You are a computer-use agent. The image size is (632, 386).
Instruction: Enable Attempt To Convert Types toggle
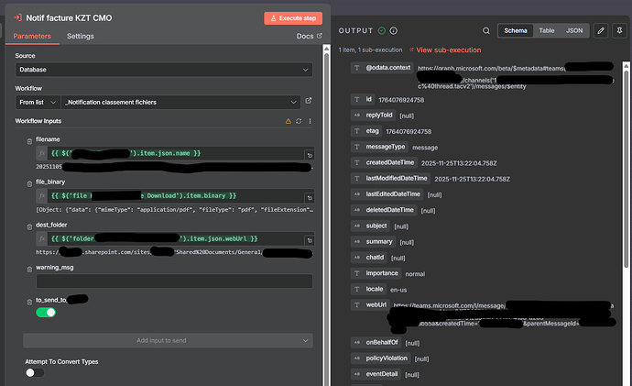coord(35,372)
